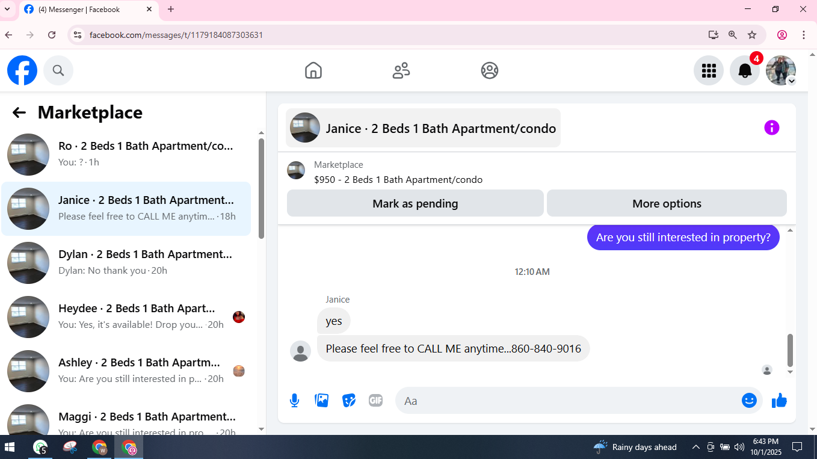Mark the listing as pending
The width and height of the screenshot is (817, 459).
click(x=415, y=203)
